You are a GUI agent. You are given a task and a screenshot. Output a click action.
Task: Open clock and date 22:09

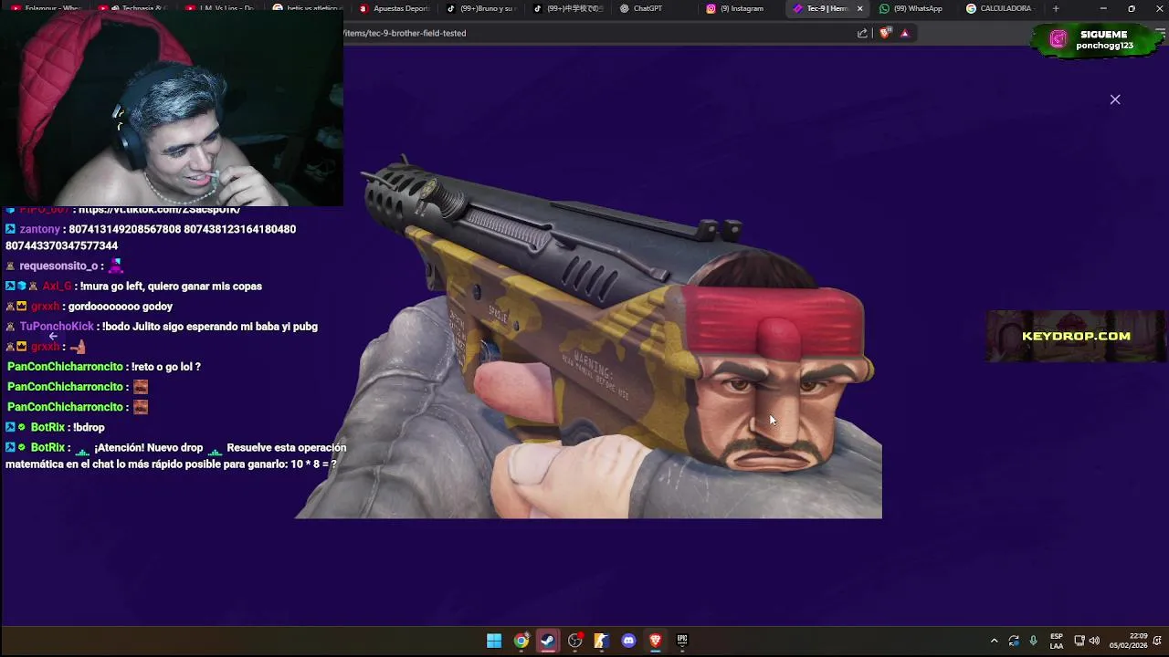tap(1129, 641)
